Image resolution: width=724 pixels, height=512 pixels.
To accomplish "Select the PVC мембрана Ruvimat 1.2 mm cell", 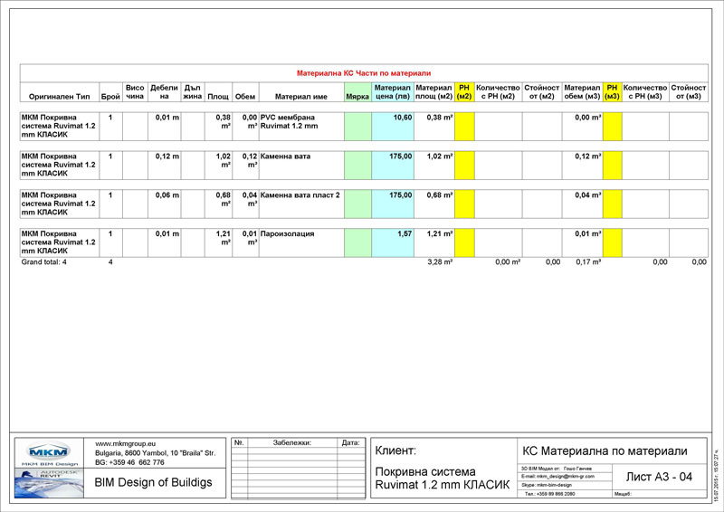I will pos(301,127).
